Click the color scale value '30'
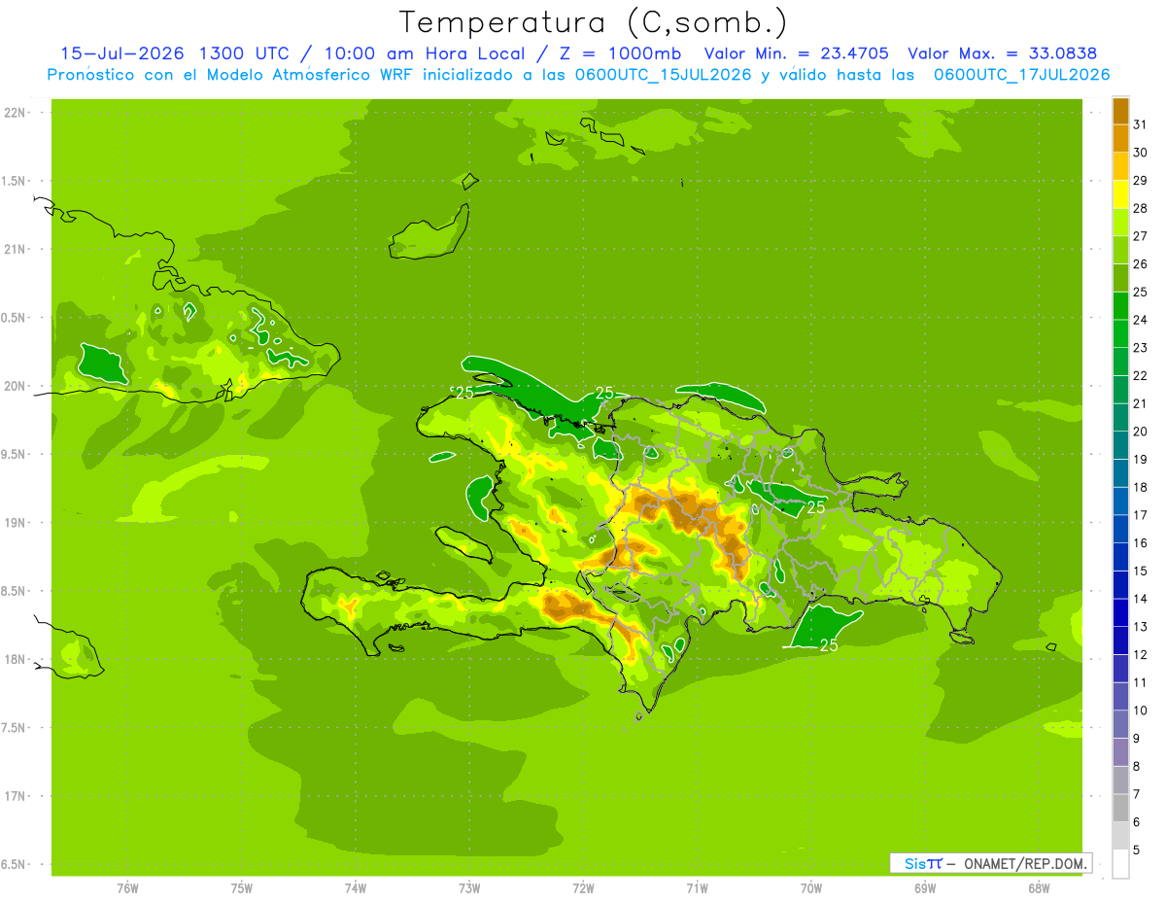The height and width of the screenshot is (901, 1166). 1142,153
